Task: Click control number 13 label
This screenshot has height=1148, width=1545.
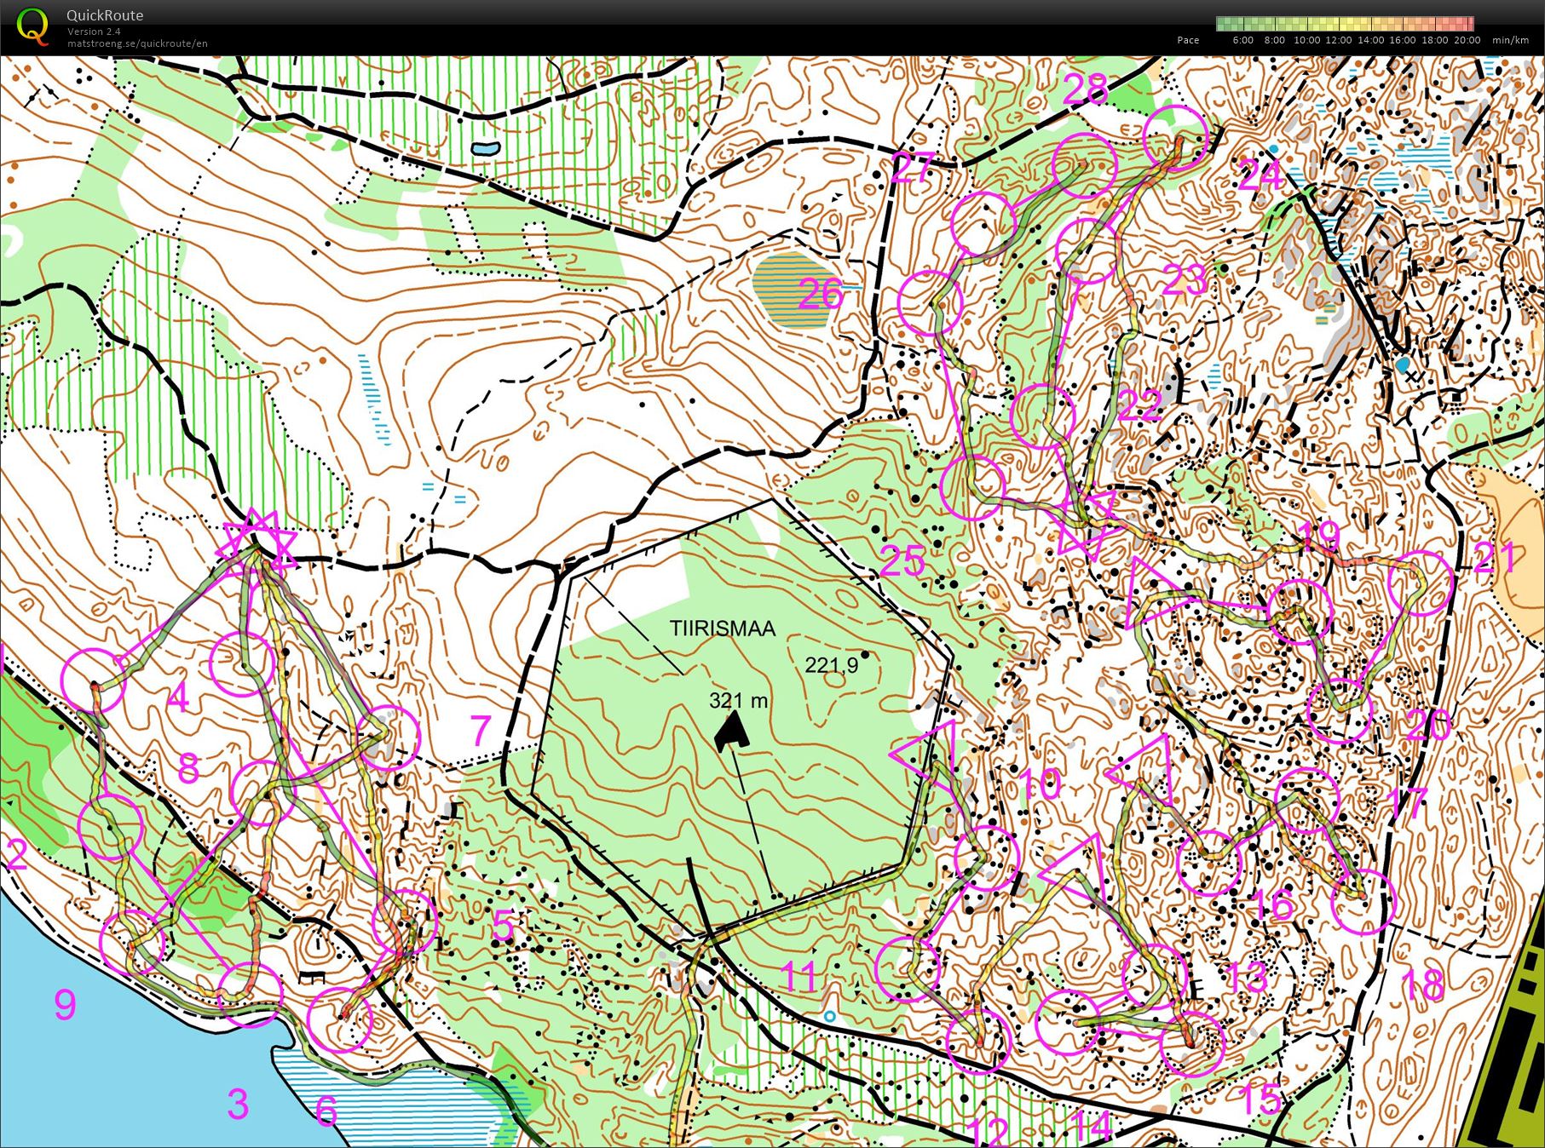Action: [x=1247, y=977]
